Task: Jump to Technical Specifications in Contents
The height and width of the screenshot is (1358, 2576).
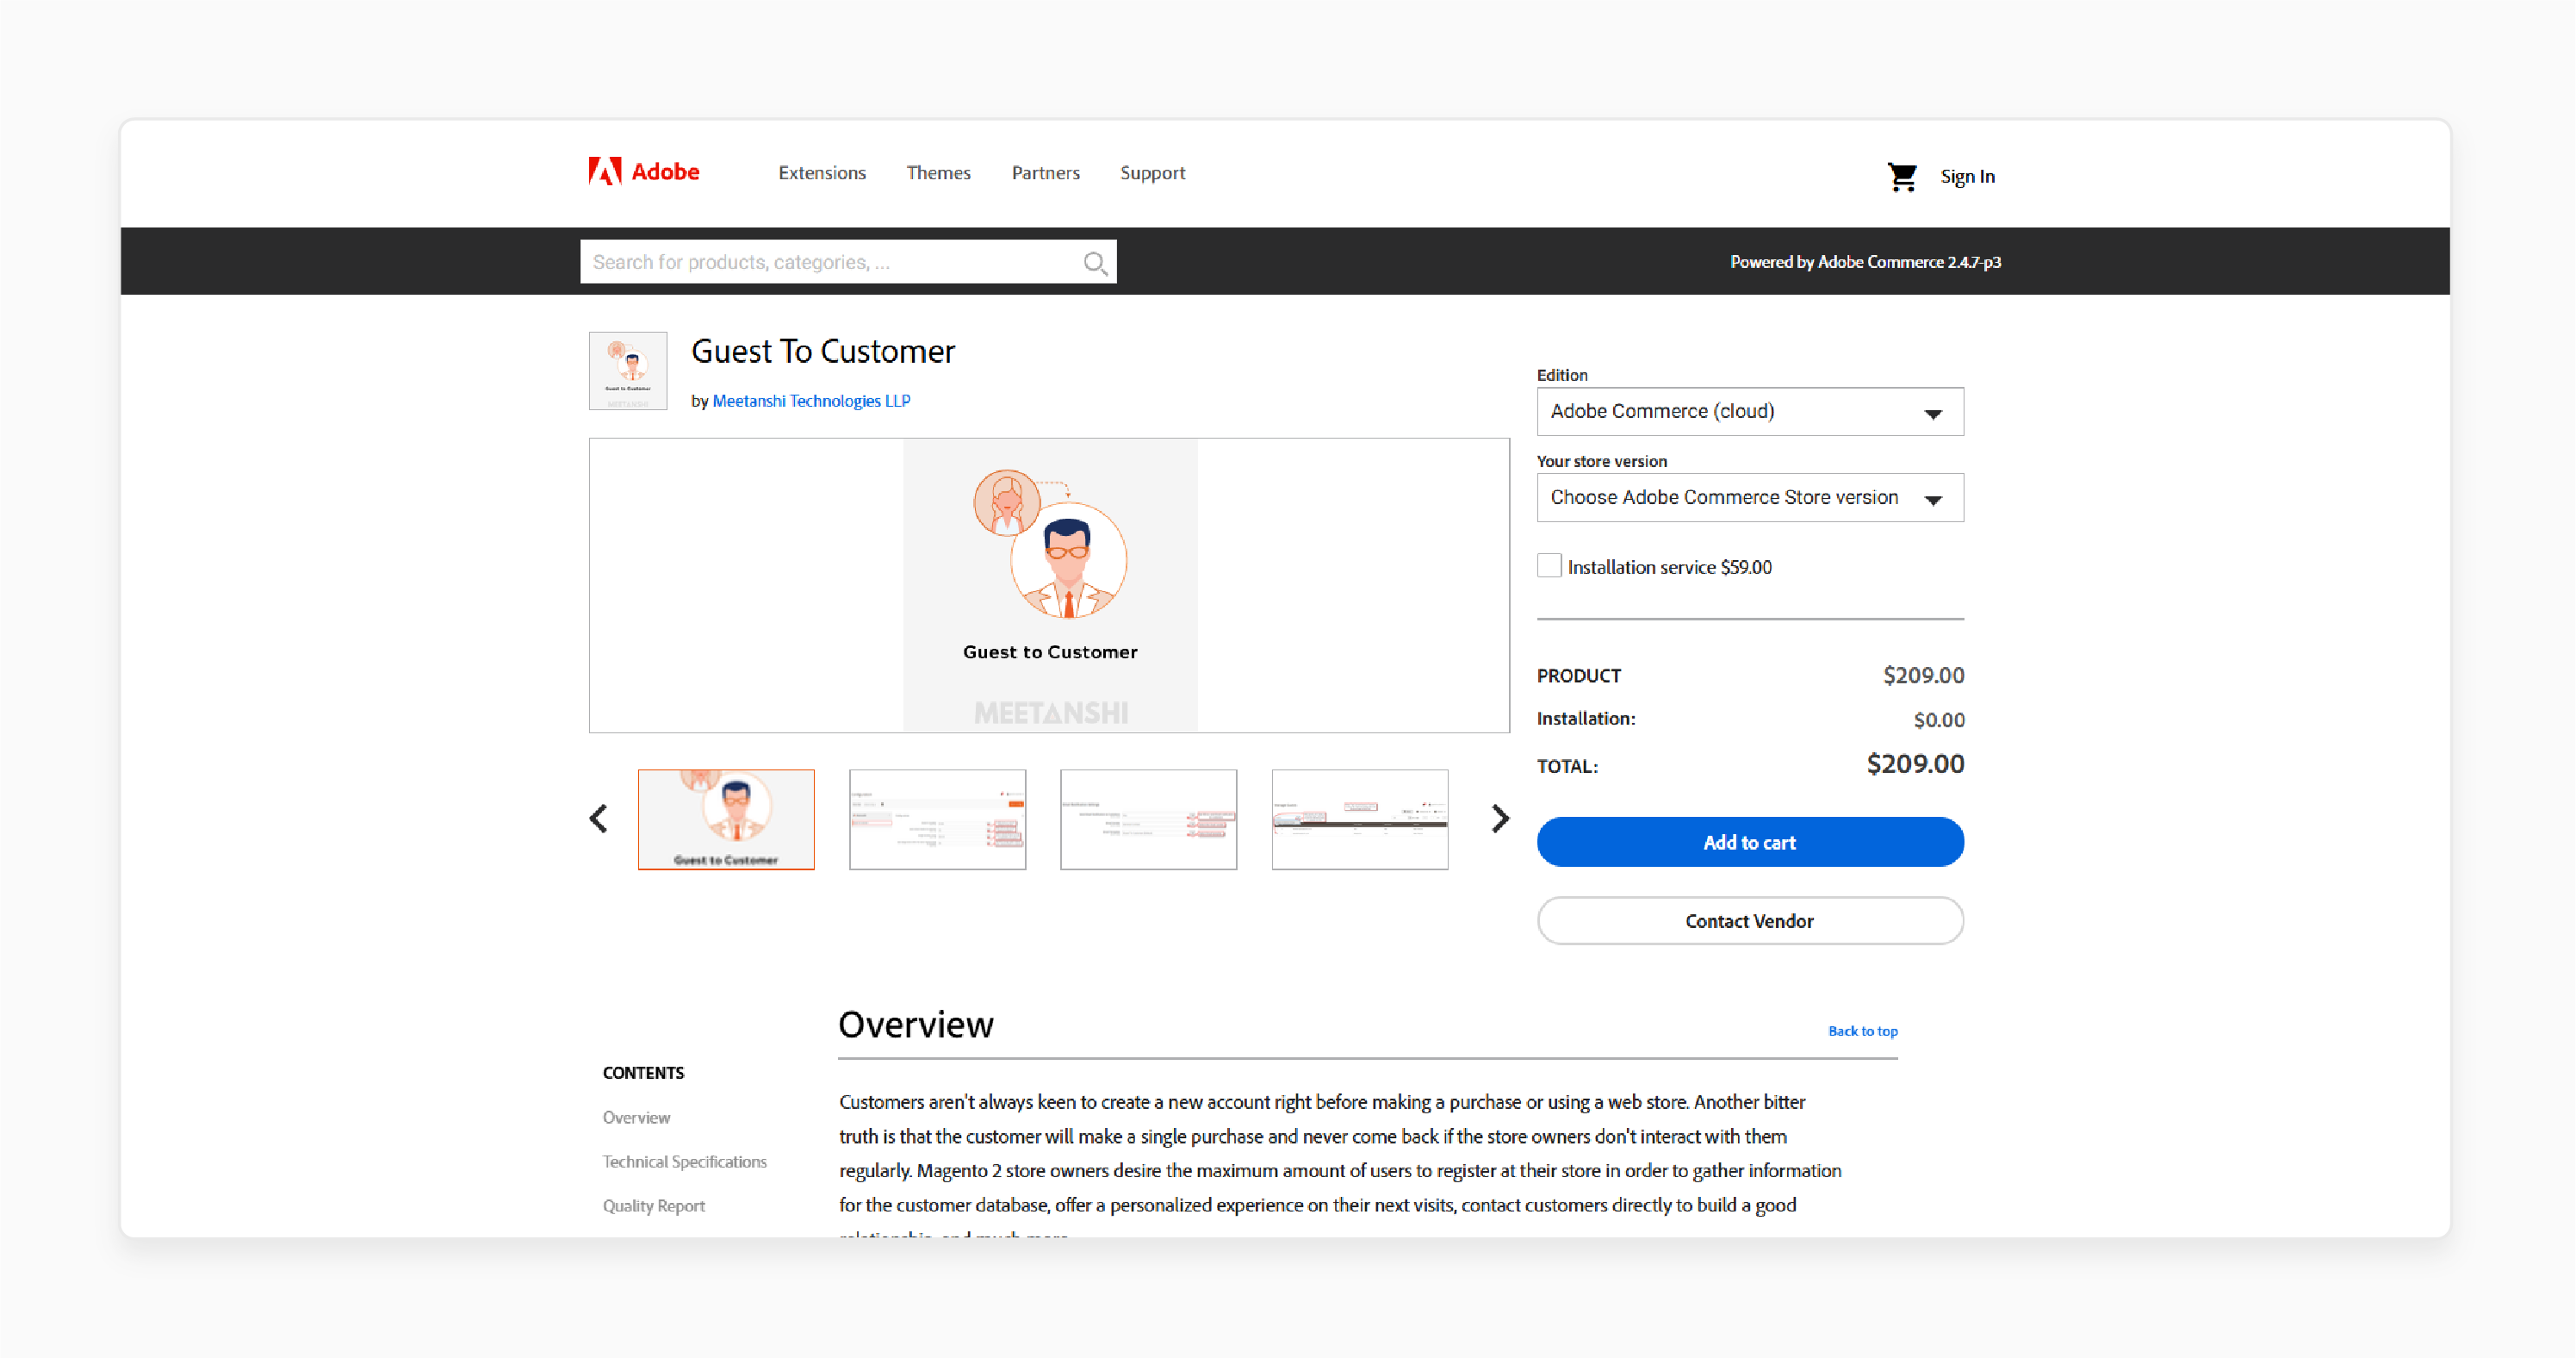Action: [684, 1161]
